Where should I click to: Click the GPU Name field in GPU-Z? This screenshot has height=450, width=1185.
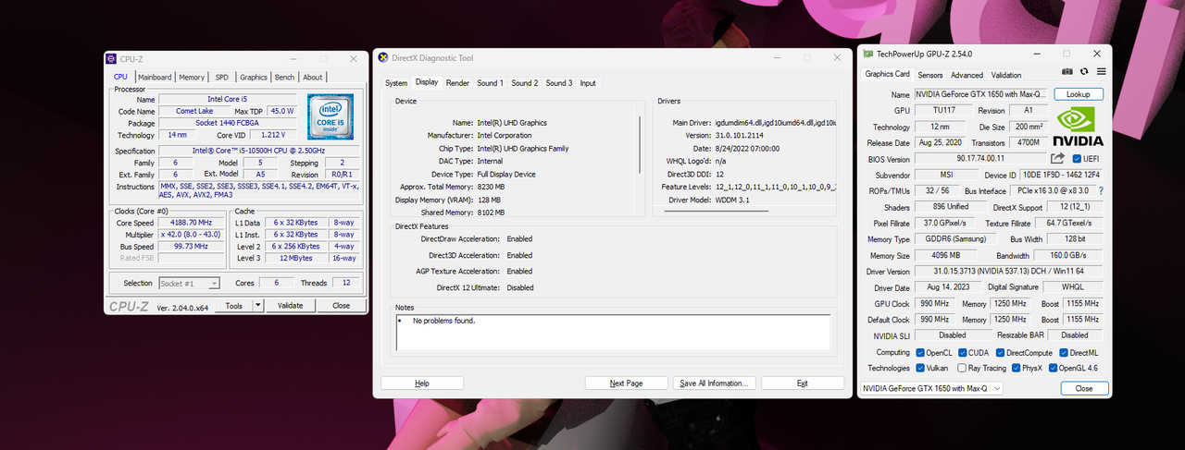click(981, 94)
